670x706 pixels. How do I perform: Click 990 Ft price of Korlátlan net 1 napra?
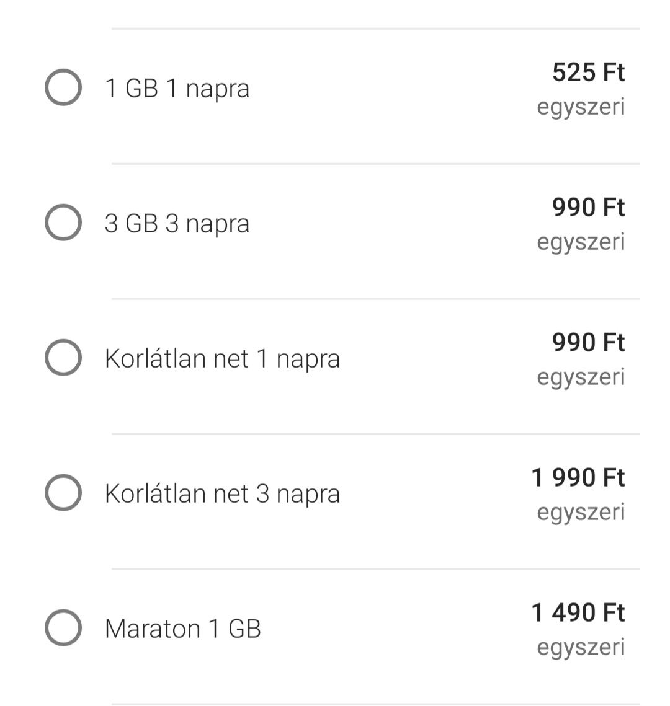(x=589, y=343)
